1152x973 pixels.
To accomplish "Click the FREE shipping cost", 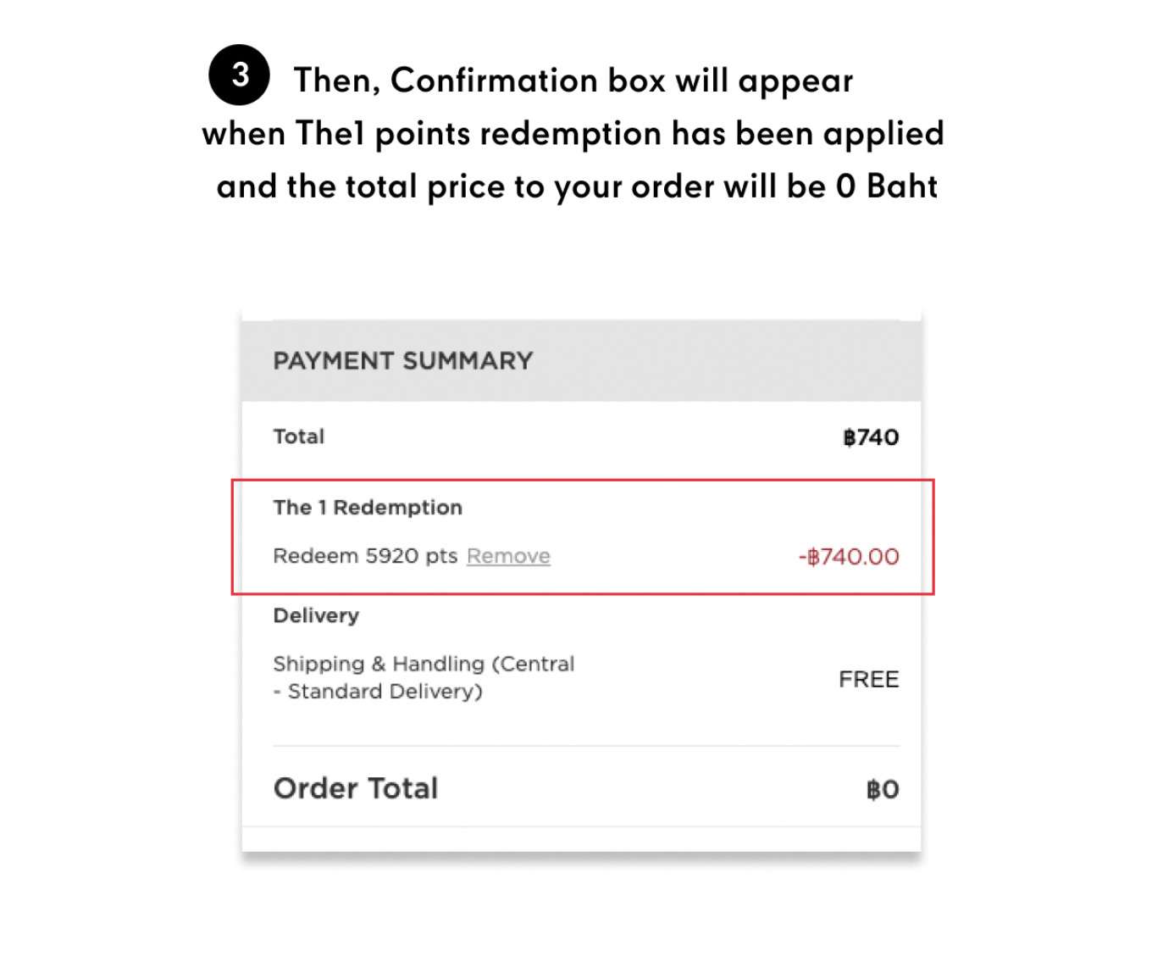I will click(x=869, y=679).
